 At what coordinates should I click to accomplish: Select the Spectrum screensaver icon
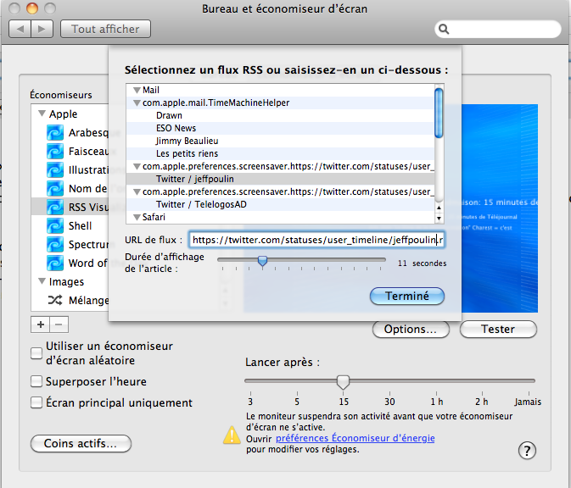[x=55, y=245]
